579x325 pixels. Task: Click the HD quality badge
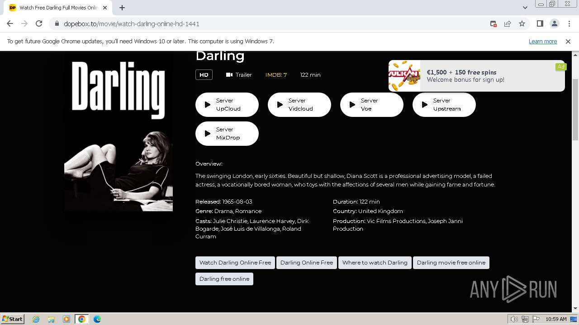point(204,75)
